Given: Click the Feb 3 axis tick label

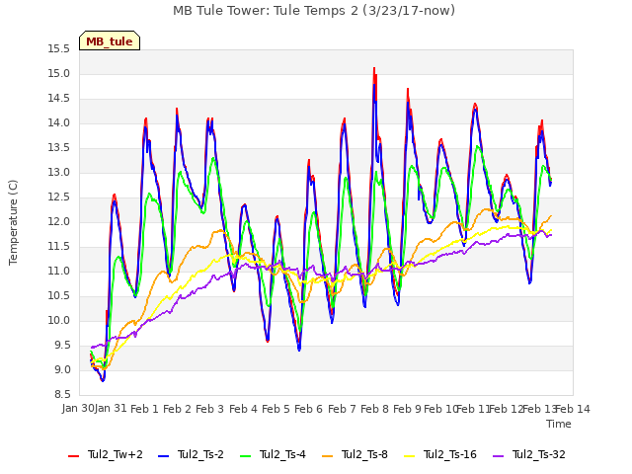Looking at the screenshot, I should [210, 409].
